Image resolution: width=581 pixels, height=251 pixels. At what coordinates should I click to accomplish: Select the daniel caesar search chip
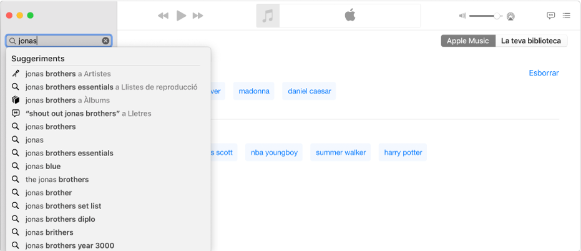309,91
